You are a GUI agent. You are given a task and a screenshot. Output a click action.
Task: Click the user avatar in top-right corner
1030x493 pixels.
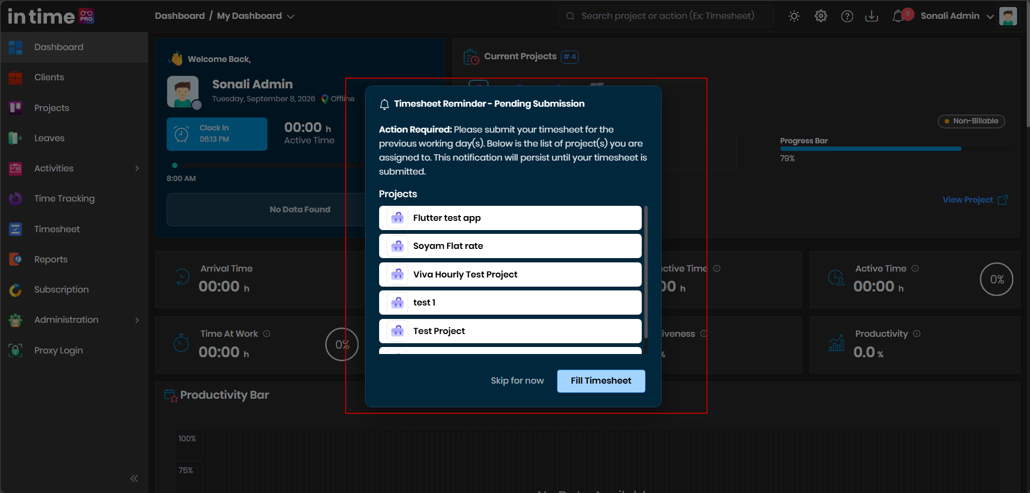click(1007, 16)
